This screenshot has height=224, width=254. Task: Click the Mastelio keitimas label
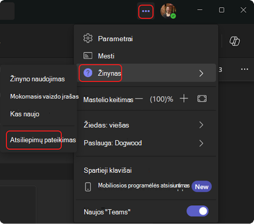click(108, 100)
